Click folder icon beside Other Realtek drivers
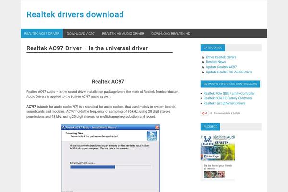288x192 pixels. coord(203,57)
